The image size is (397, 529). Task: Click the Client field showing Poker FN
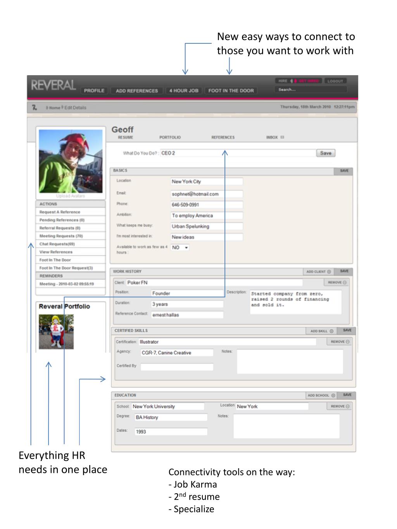[214, 283]
